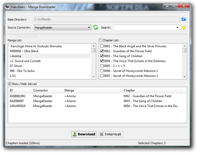This screenshot has width=197, height=153.
Task: Check chapter 0007 Secret of Honeycomb Mansion 2
Action: coord(102,76)
